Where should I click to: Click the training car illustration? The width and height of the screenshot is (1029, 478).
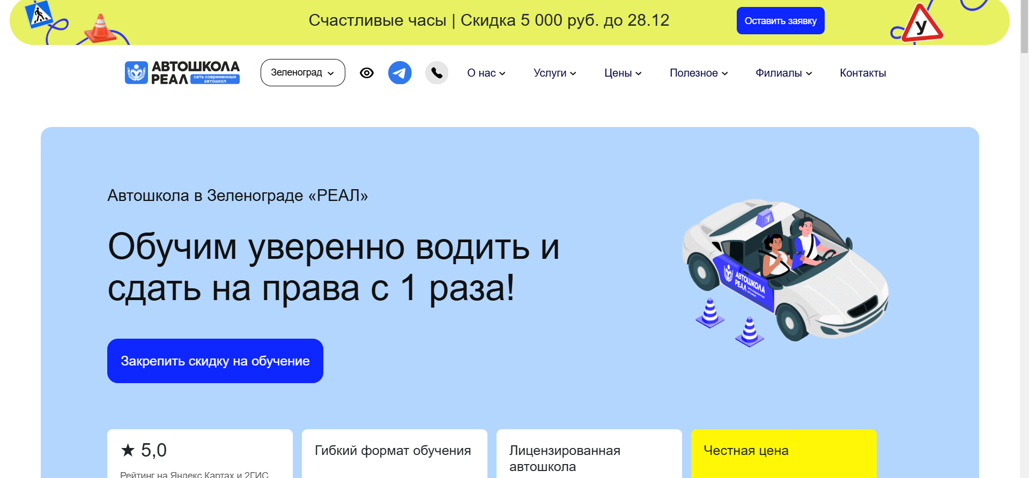click(786, 272)
